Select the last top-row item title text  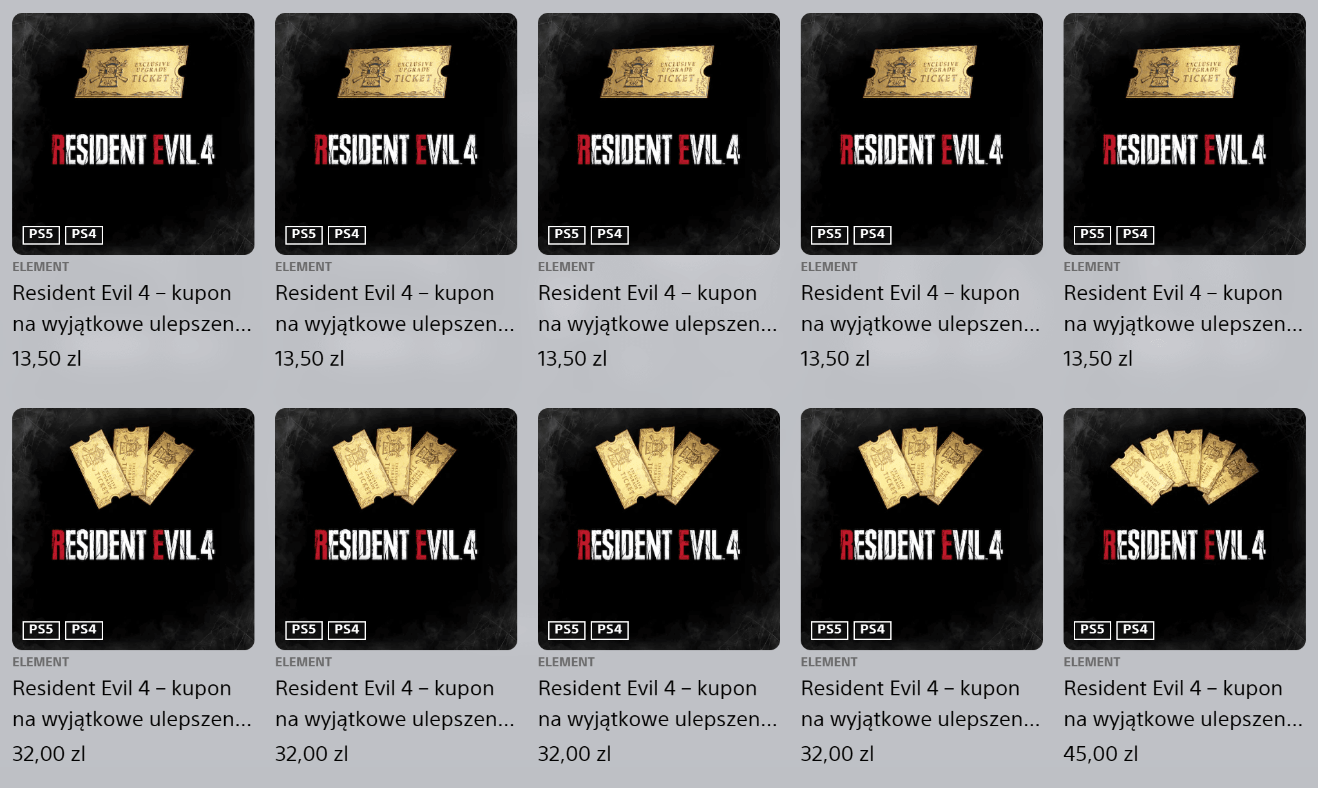coord(1183,308)
